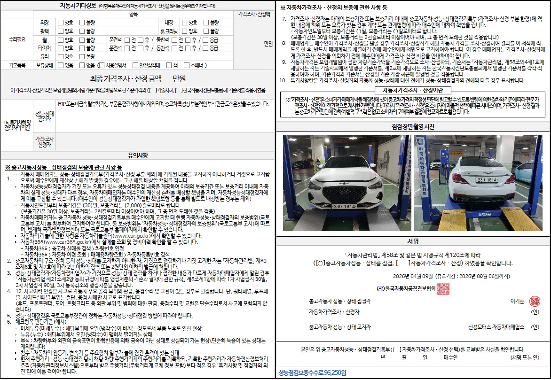551x380 pixels.
Task: Check the 안전삼각대 box
Action: (135, 65)
